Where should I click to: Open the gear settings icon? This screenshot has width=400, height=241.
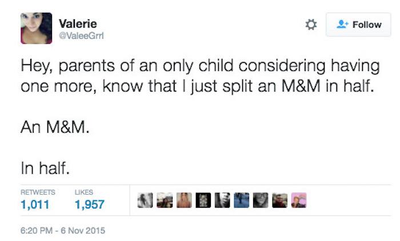[311, 25]
